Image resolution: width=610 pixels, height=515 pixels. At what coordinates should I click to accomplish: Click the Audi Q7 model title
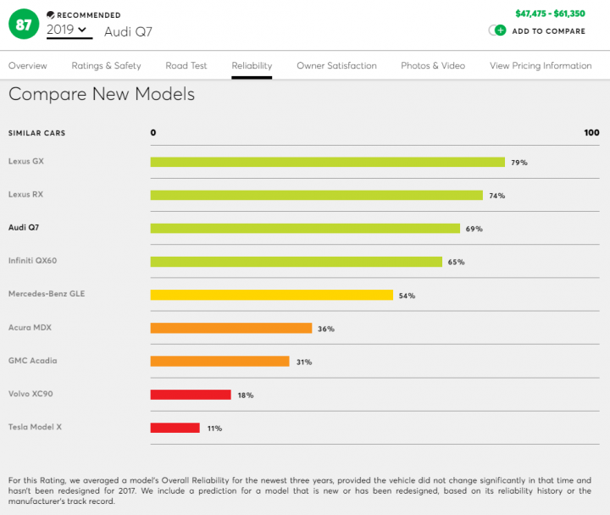(129, 31)
